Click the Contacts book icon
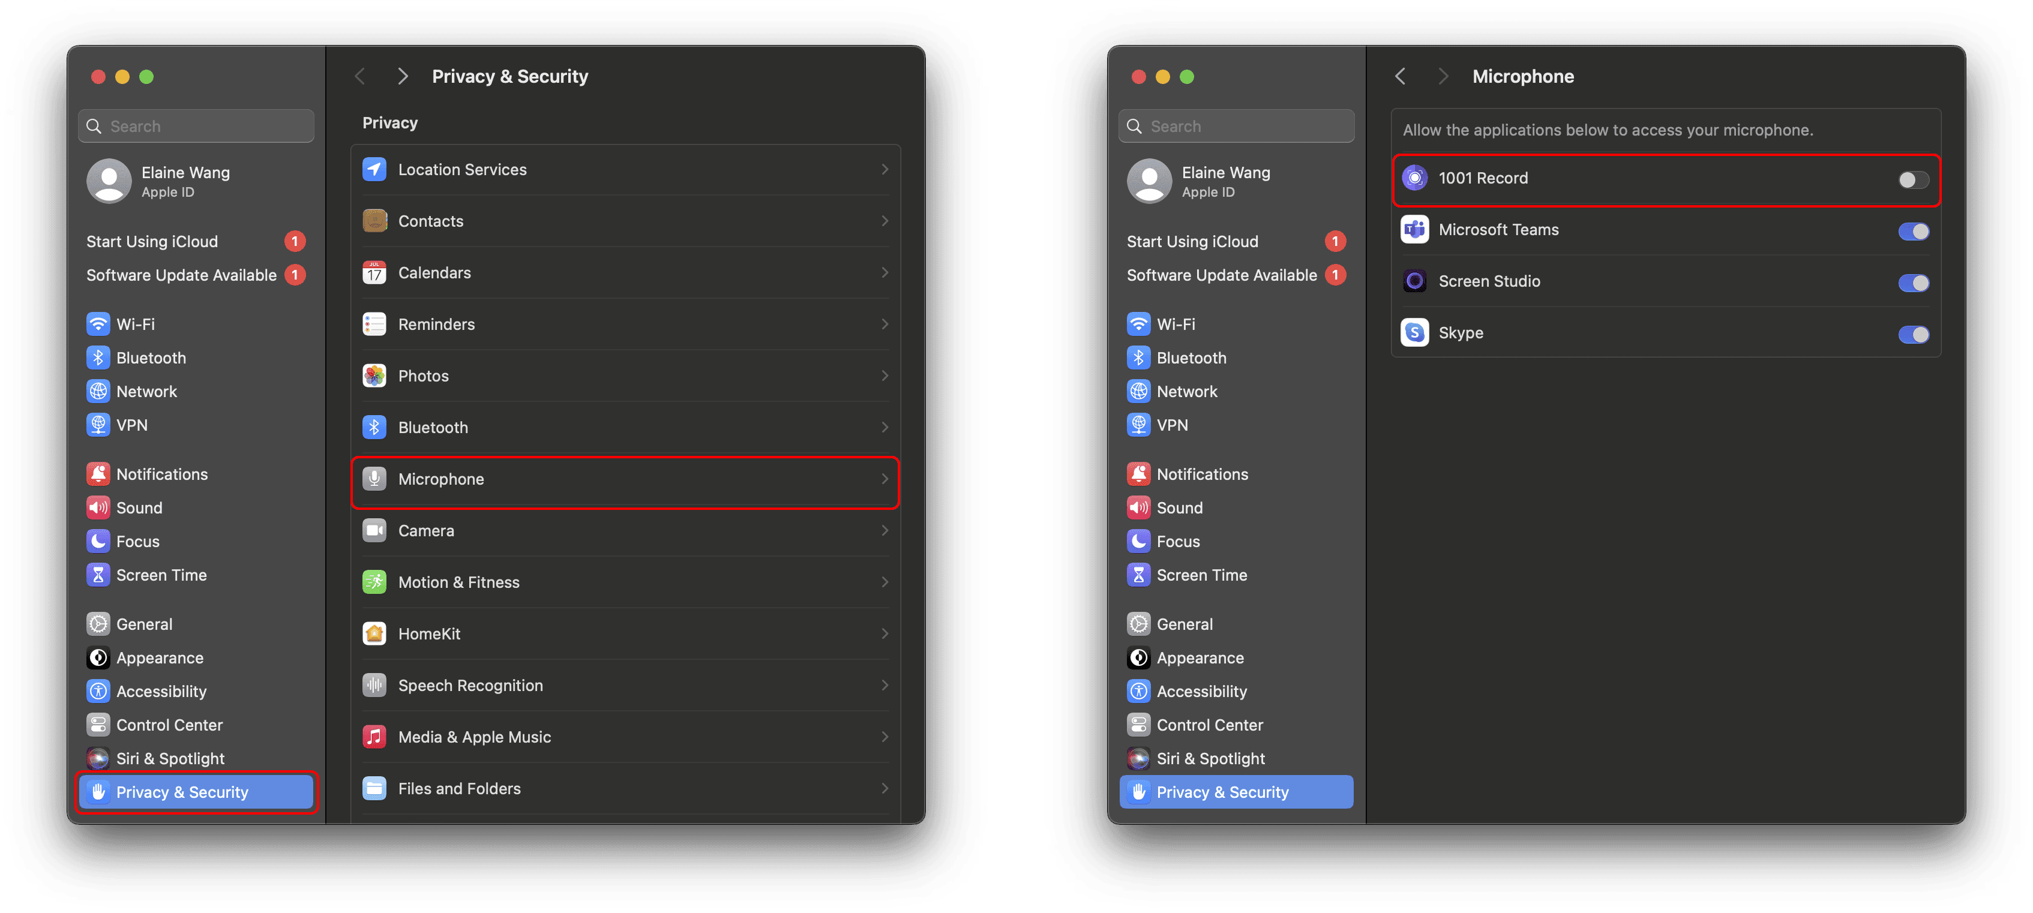Screen dimensions: 2033x913 pyautogui.click(x=374, y=221)
